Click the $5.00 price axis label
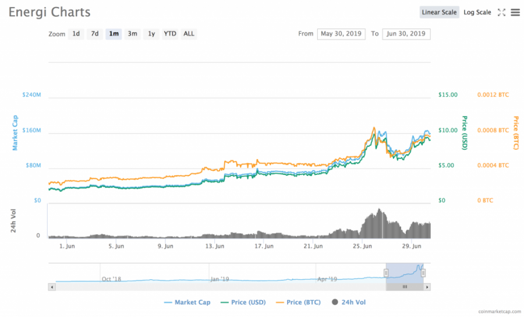Screen dimensions: 524x317 tap(446, 165)
